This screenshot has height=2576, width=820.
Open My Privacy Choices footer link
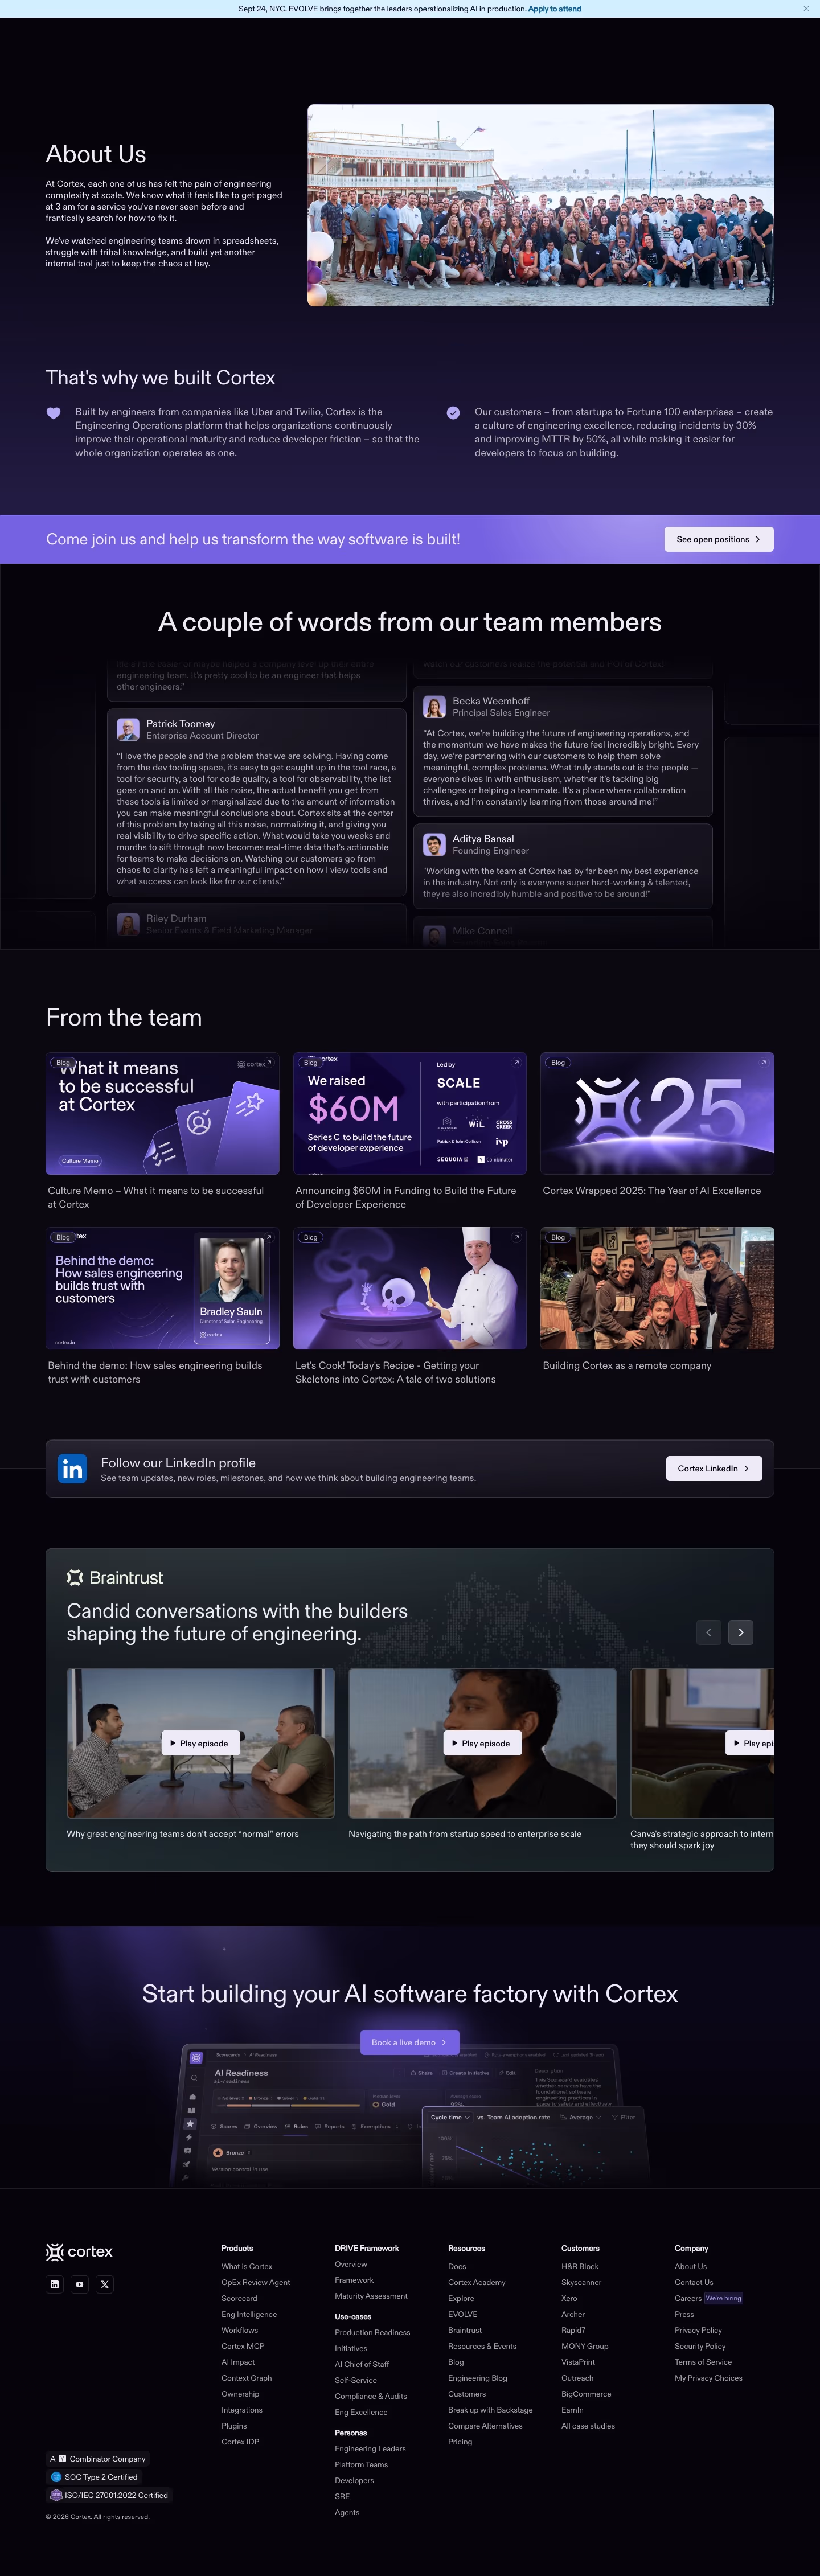tap(709, 2378)
